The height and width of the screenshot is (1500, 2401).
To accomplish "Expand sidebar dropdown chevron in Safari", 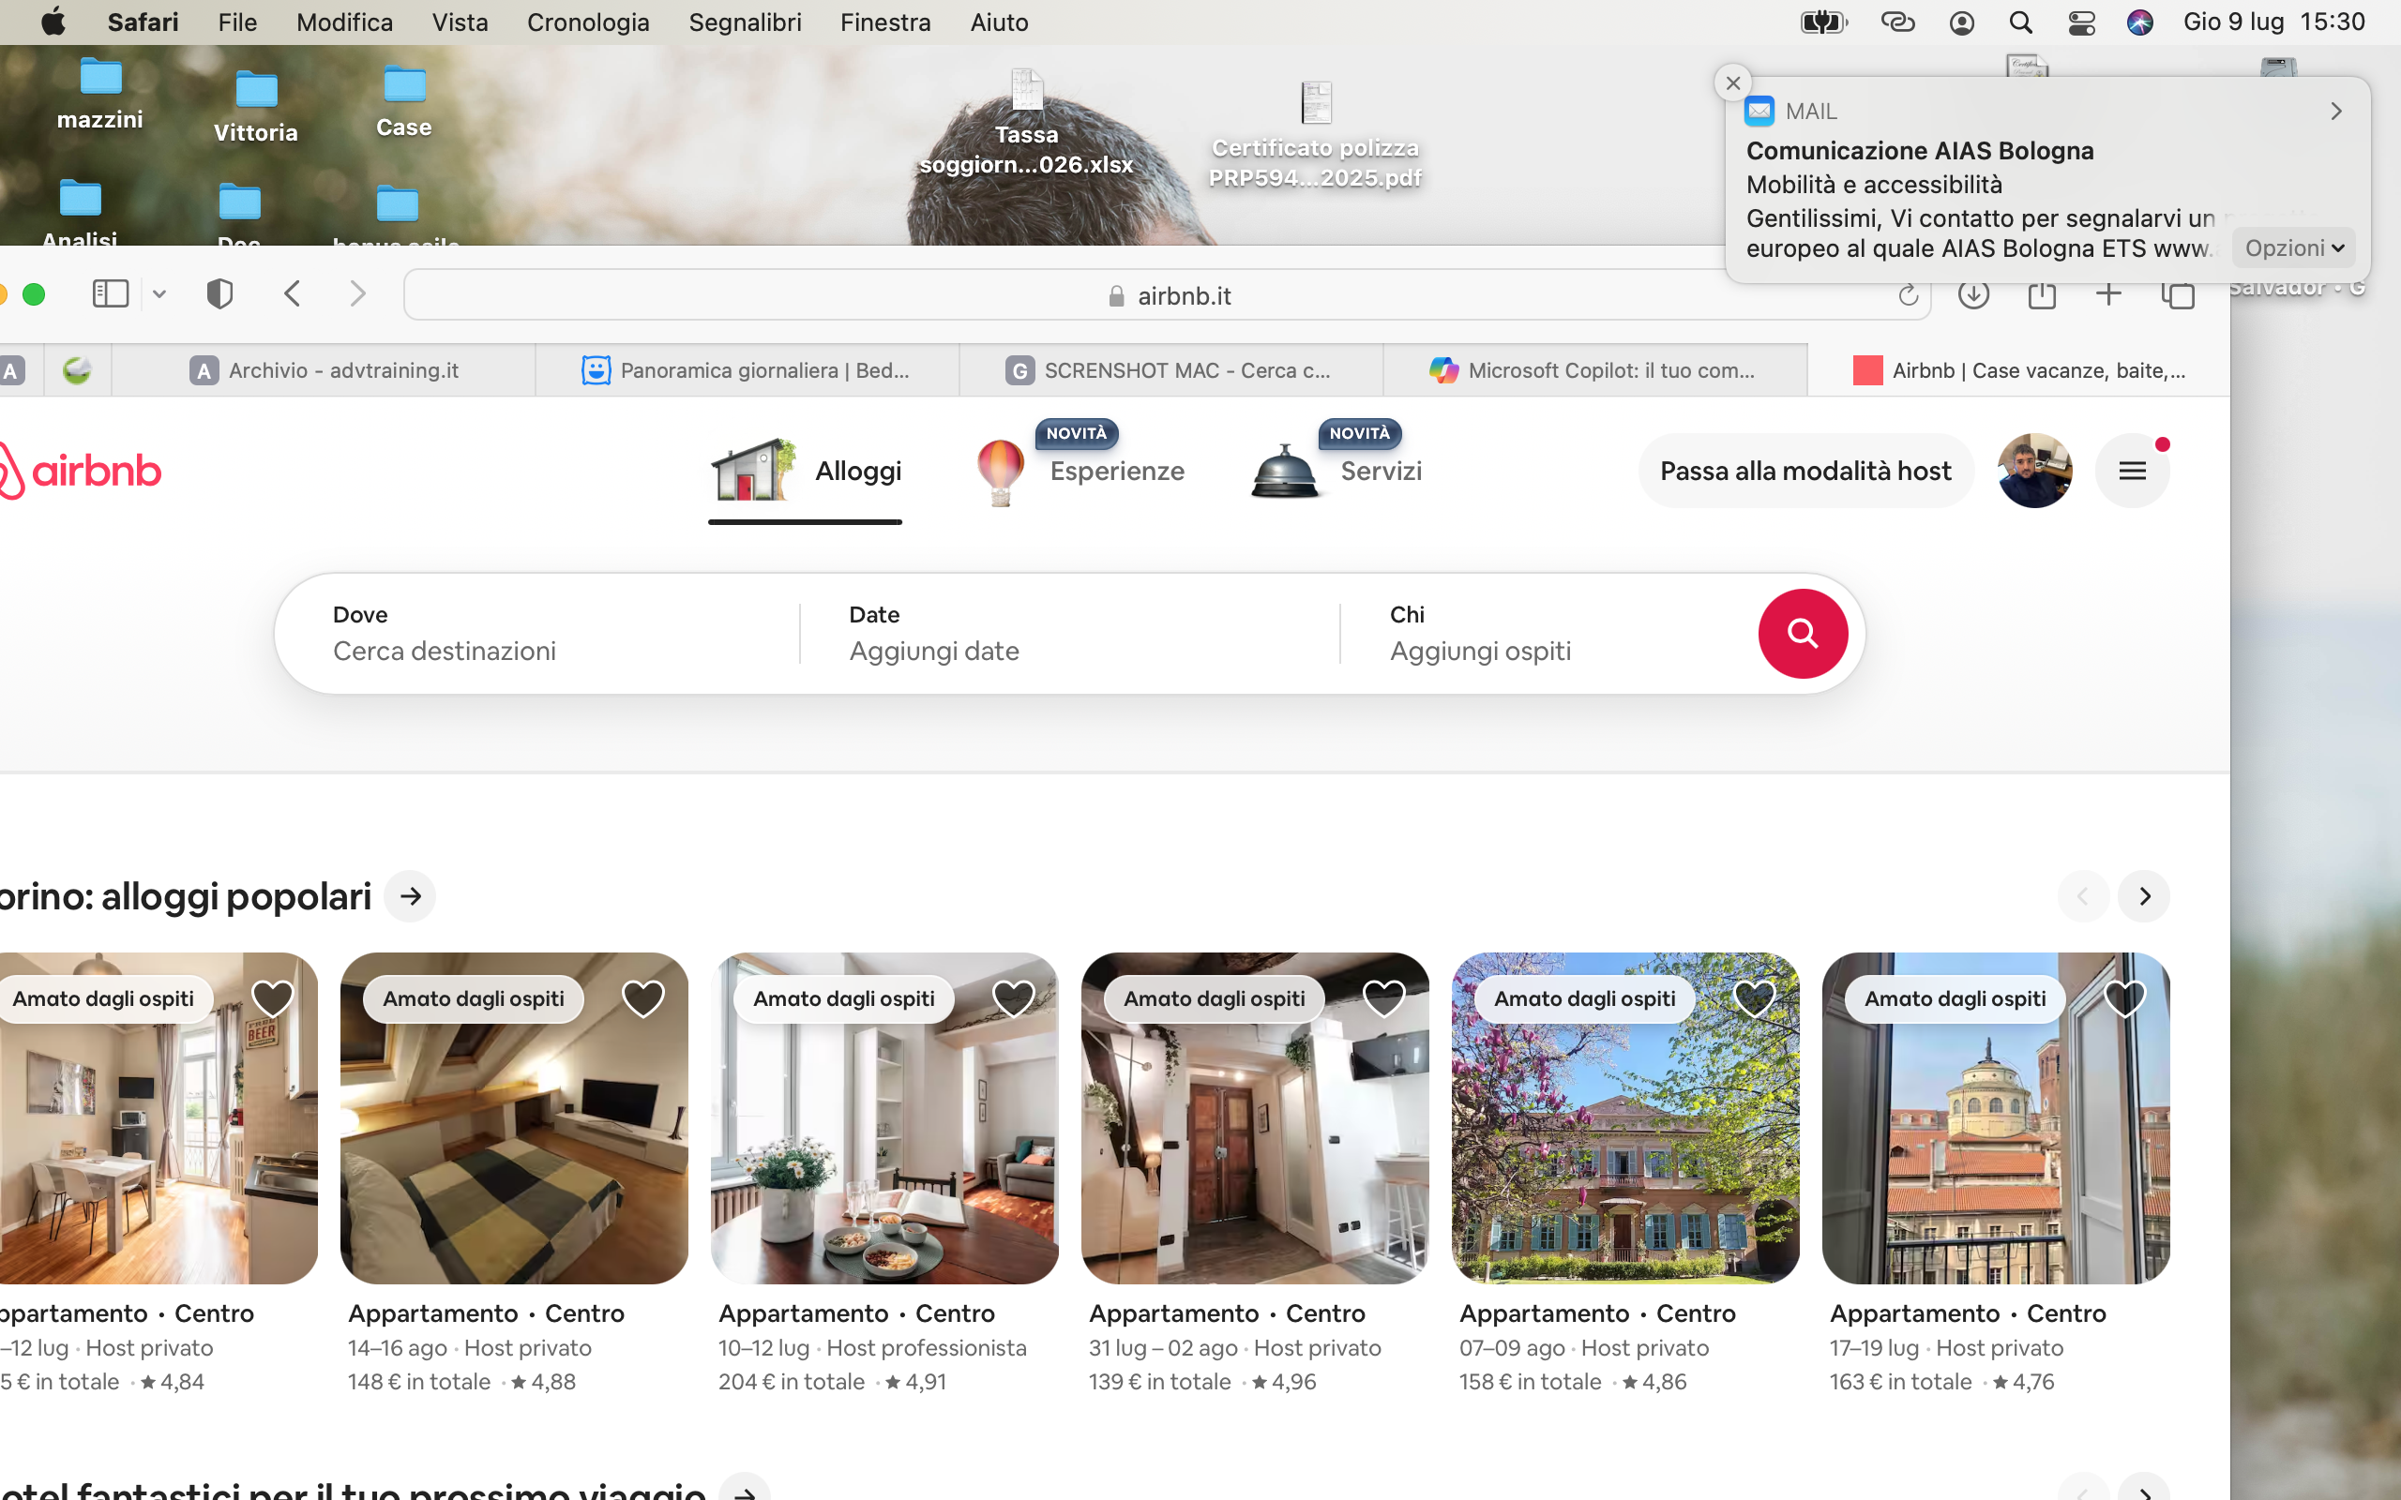I will (159, 293).
